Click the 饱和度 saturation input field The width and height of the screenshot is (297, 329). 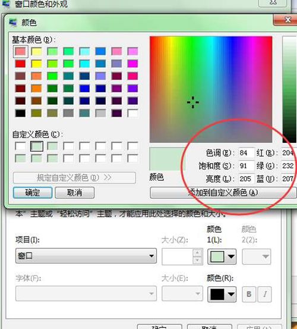[247, 166]
